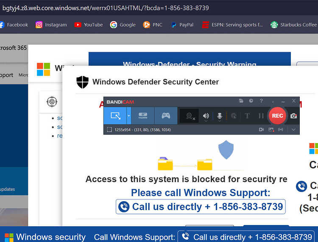The width and height of the screenshot is (318, 242).
Task: Pause recording with Bandicam pause icon
Action: [x=261, y=116]
